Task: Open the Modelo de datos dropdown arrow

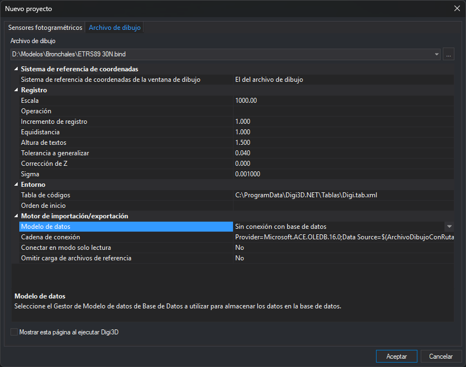Action: [449, 227]
